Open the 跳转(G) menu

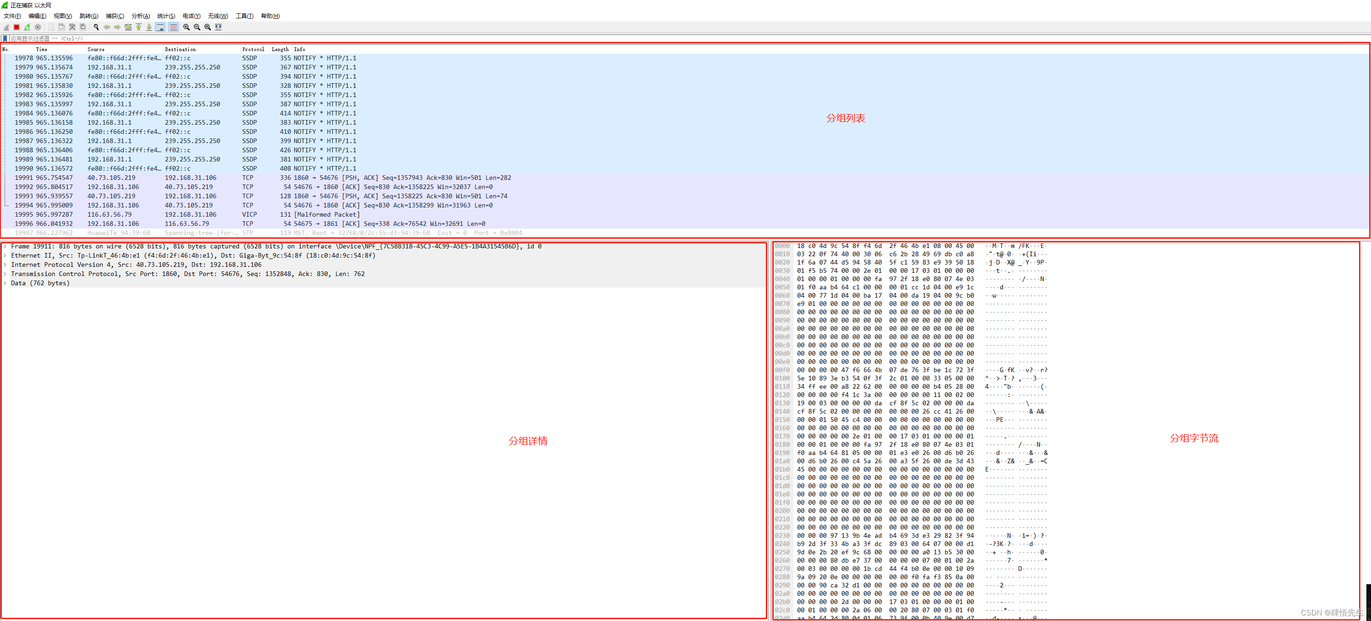click(x=89, y=16)
